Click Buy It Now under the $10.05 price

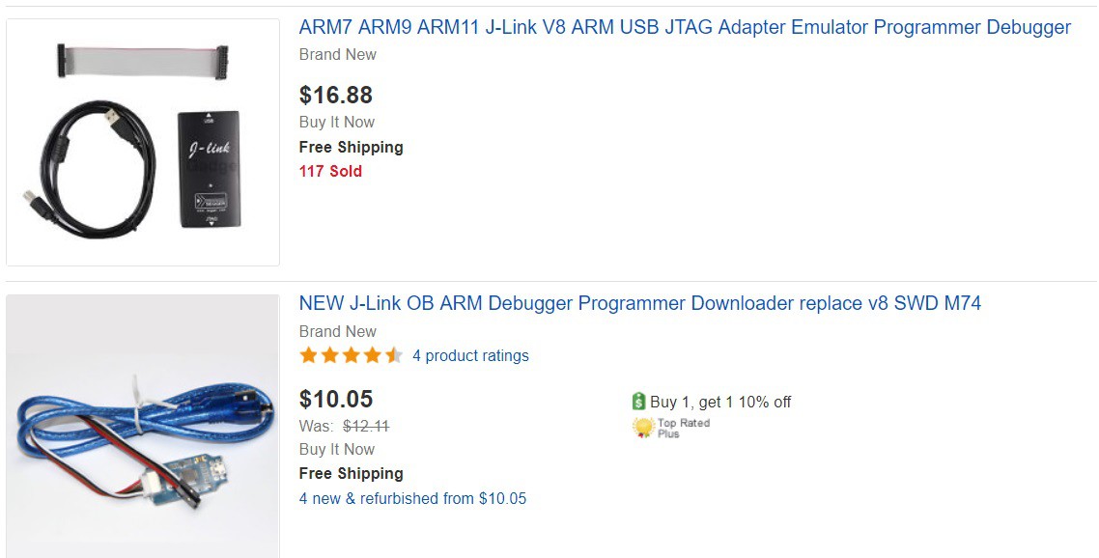337,449
